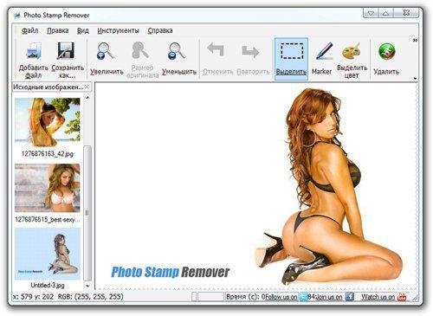Click the Untitled-3.jpg file name label
The height and width of the screenshot is (316, 433).
tap(48, 285)
